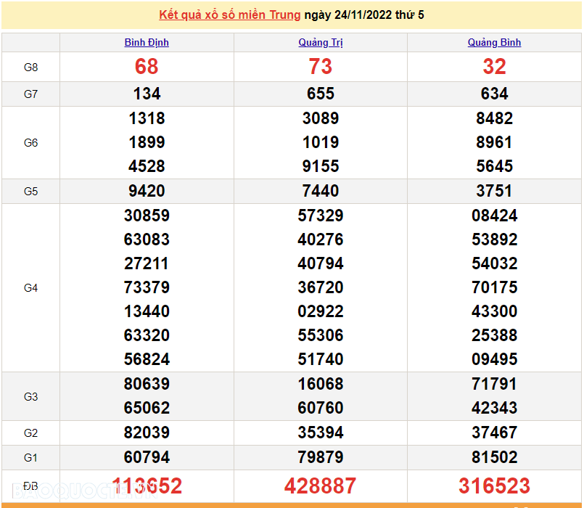Select Bình Định G5 number 9420
The image size is (584, 508).
tap(147, 191)
